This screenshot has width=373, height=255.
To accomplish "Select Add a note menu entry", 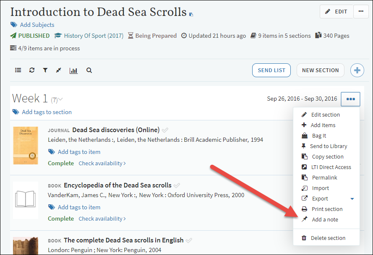I will coord(326,219).
